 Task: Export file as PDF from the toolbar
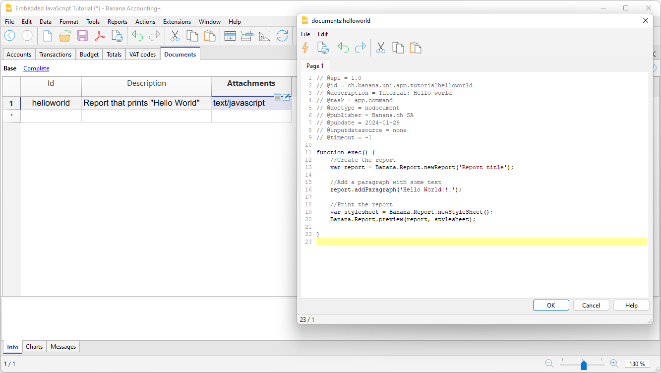pos(99,35)
